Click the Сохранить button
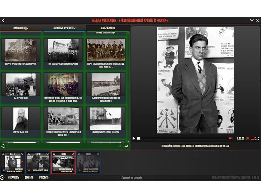 [13, 177]
